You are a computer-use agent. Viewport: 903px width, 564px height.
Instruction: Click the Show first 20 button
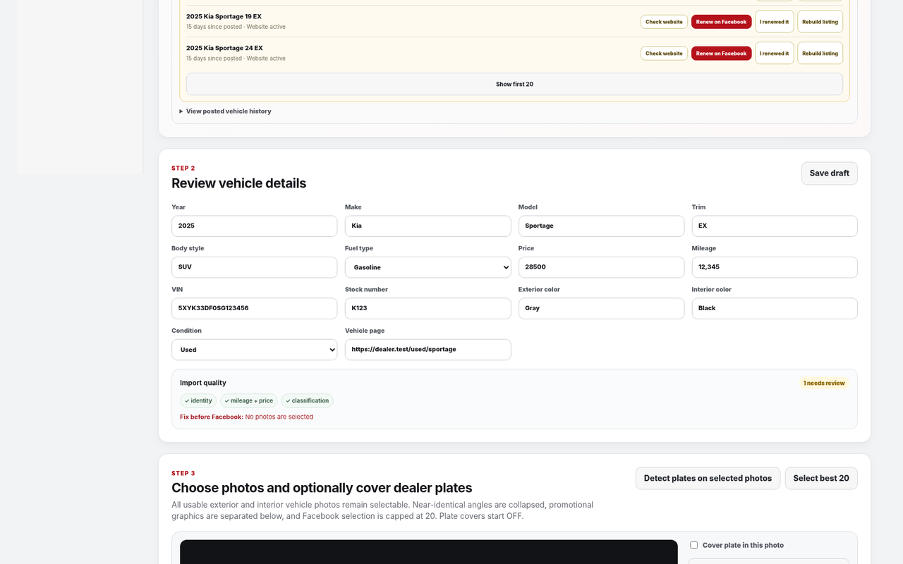pos(514,84)
